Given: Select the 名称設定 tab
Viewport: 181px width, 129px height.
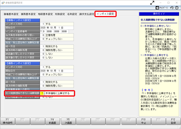Looking at the screenshot, I should pyautogui.click(x=72, y=14).
